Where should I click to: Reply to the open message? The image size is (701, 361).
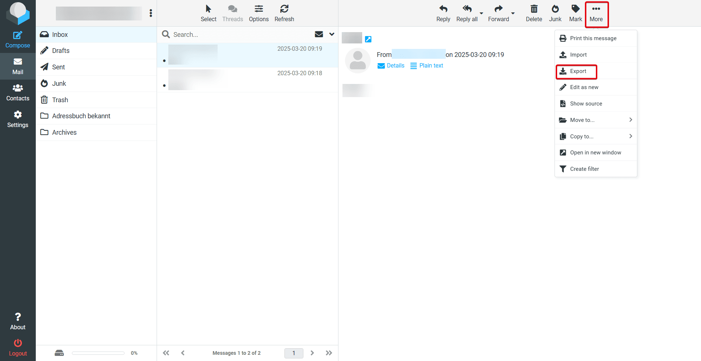443,13
